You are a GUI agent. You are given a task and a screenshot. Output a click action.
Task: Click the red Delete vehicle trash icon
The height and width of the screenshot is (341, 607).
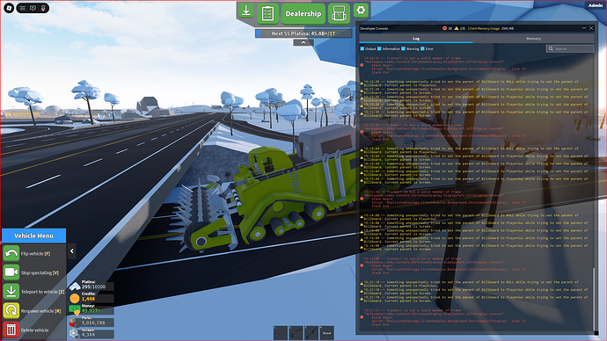11,330
